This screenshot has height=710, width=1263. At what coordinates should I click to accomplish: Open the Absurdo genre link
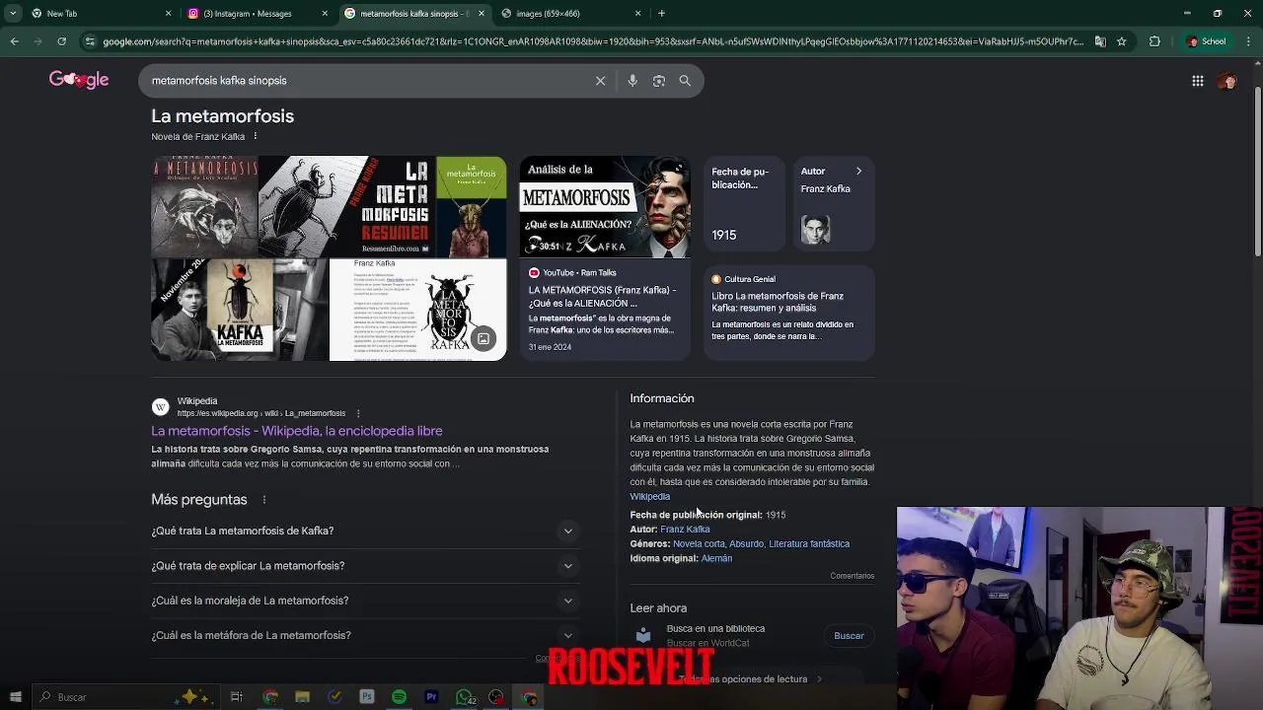coord(746,543)
